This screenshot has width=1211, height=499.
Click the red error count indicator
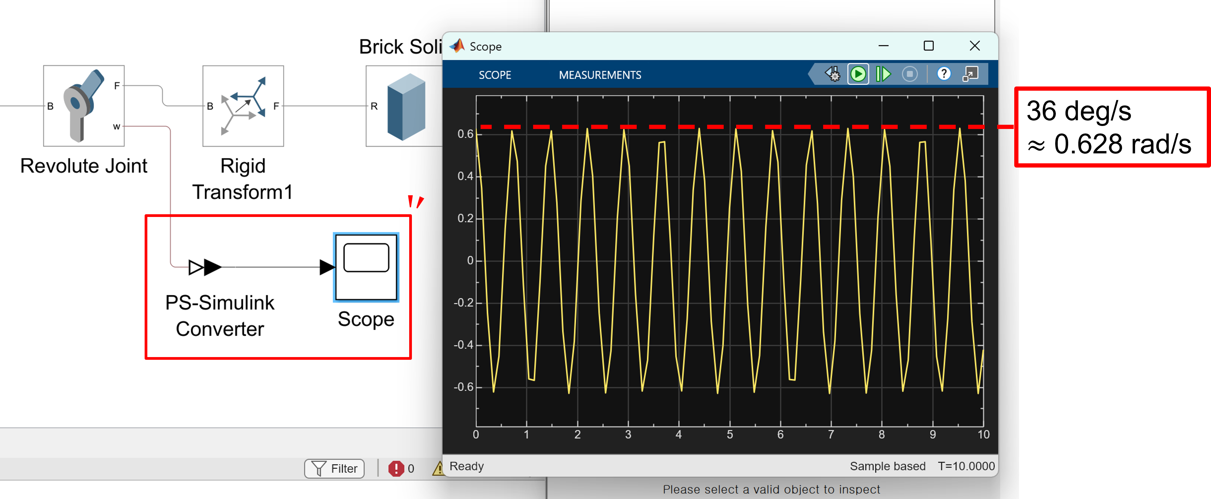396,469
